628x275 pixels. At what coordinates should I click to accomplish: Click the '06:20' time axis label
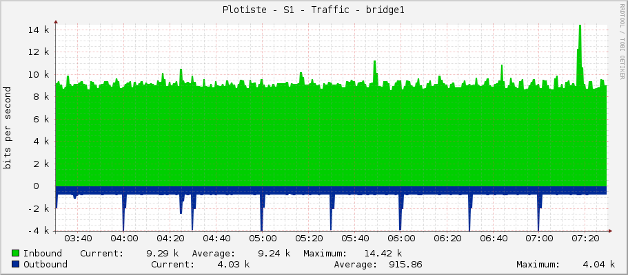pyautogui.click(x=447, y=239)
